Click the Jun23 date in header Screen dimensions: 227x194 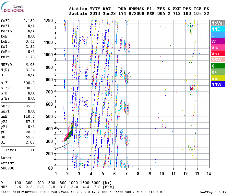click(109, 14)
